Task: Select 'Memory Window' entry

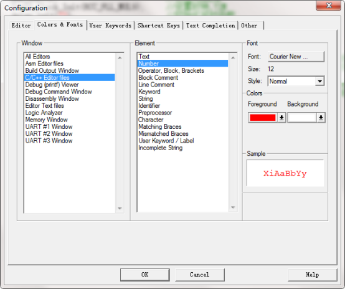Action: 69,120
